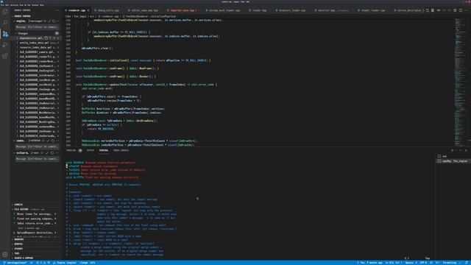Stage the dependencies file with plus icon
This screenshot has width=471, height=265.
[x=54, y=38]
